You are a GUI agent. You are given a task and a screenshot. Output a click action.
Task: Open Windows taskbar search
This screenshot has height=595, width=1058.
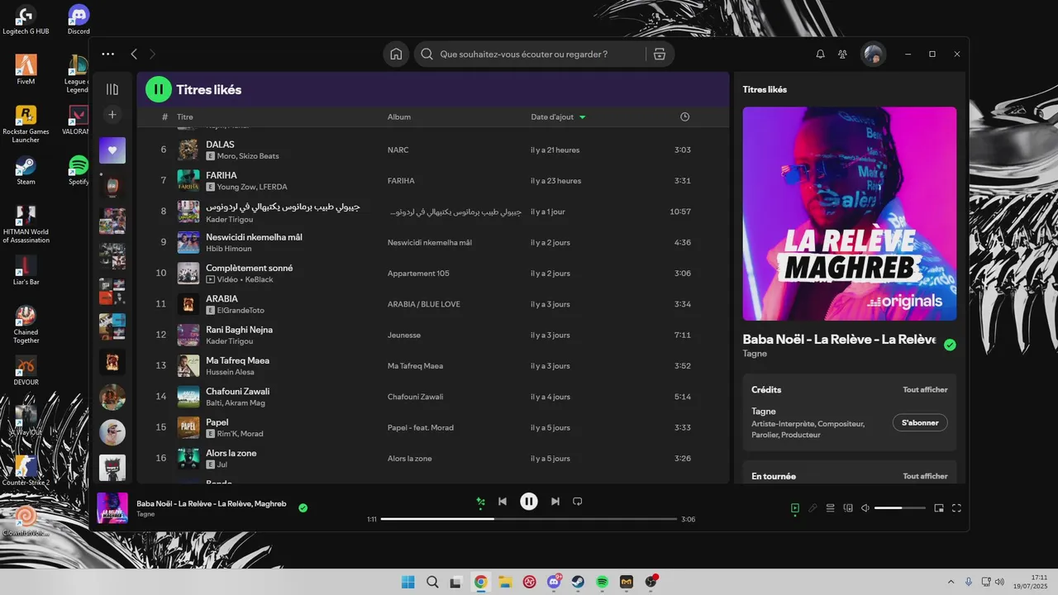(432, 582)
